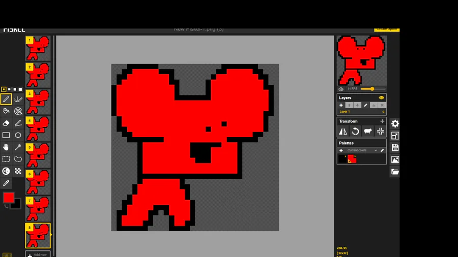Open the Resize panel icon
The image size is (458, 257).
tap(395, 136)
